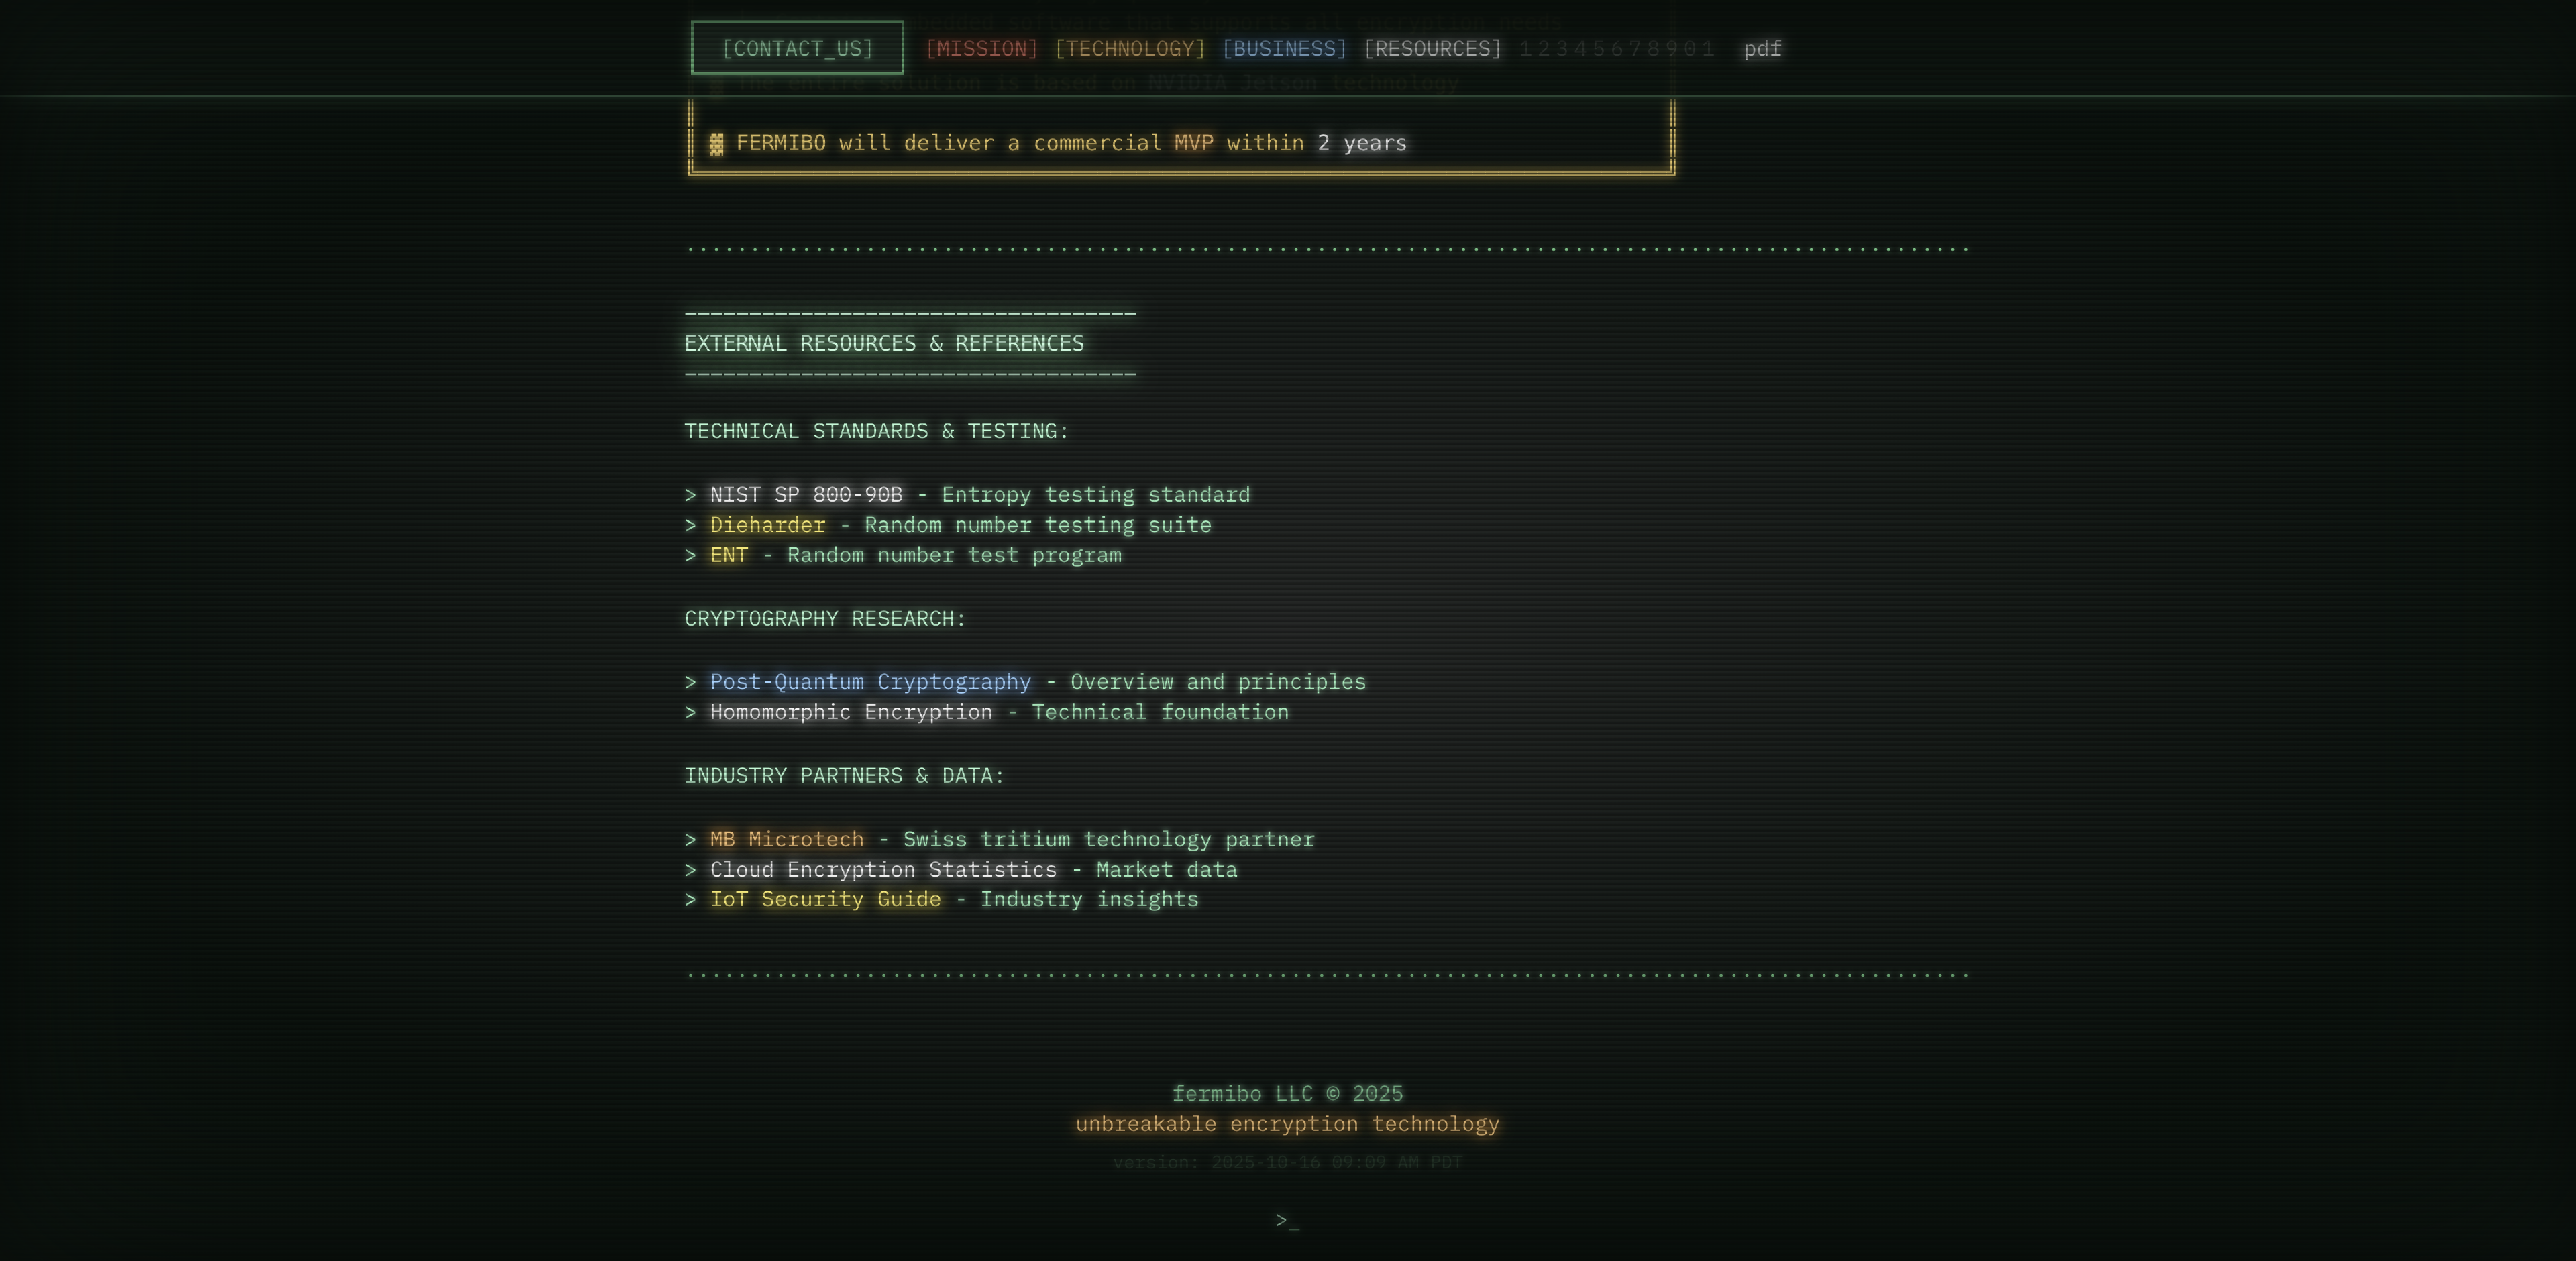This screenshot has width=2576, height=1261.
Task: Open the ENT test program link
Action: tap(729, 555)
